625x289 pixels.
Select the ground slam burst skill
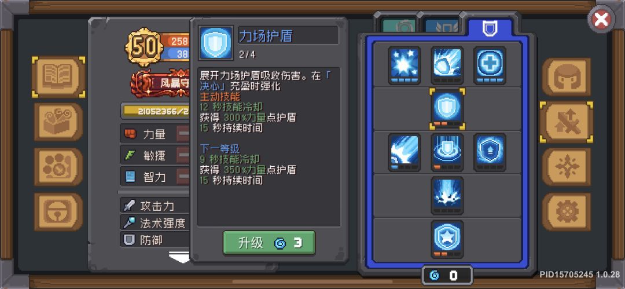447,196
